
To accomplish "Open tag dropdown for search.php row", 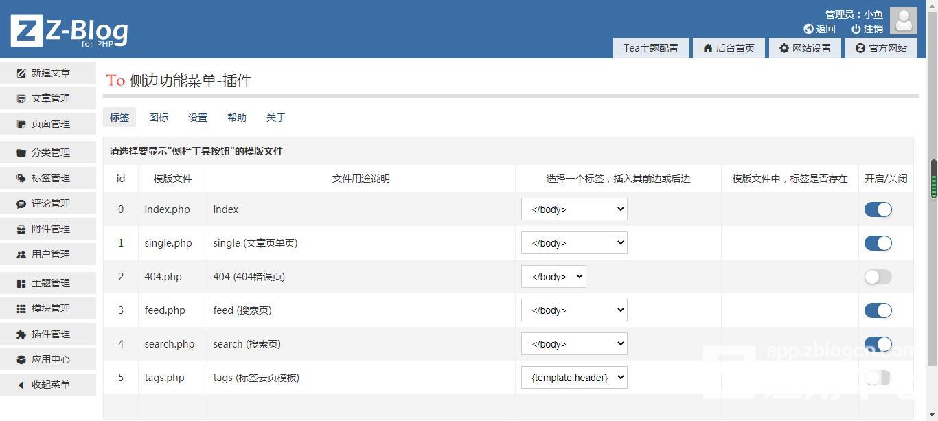I will pos(574,344).
